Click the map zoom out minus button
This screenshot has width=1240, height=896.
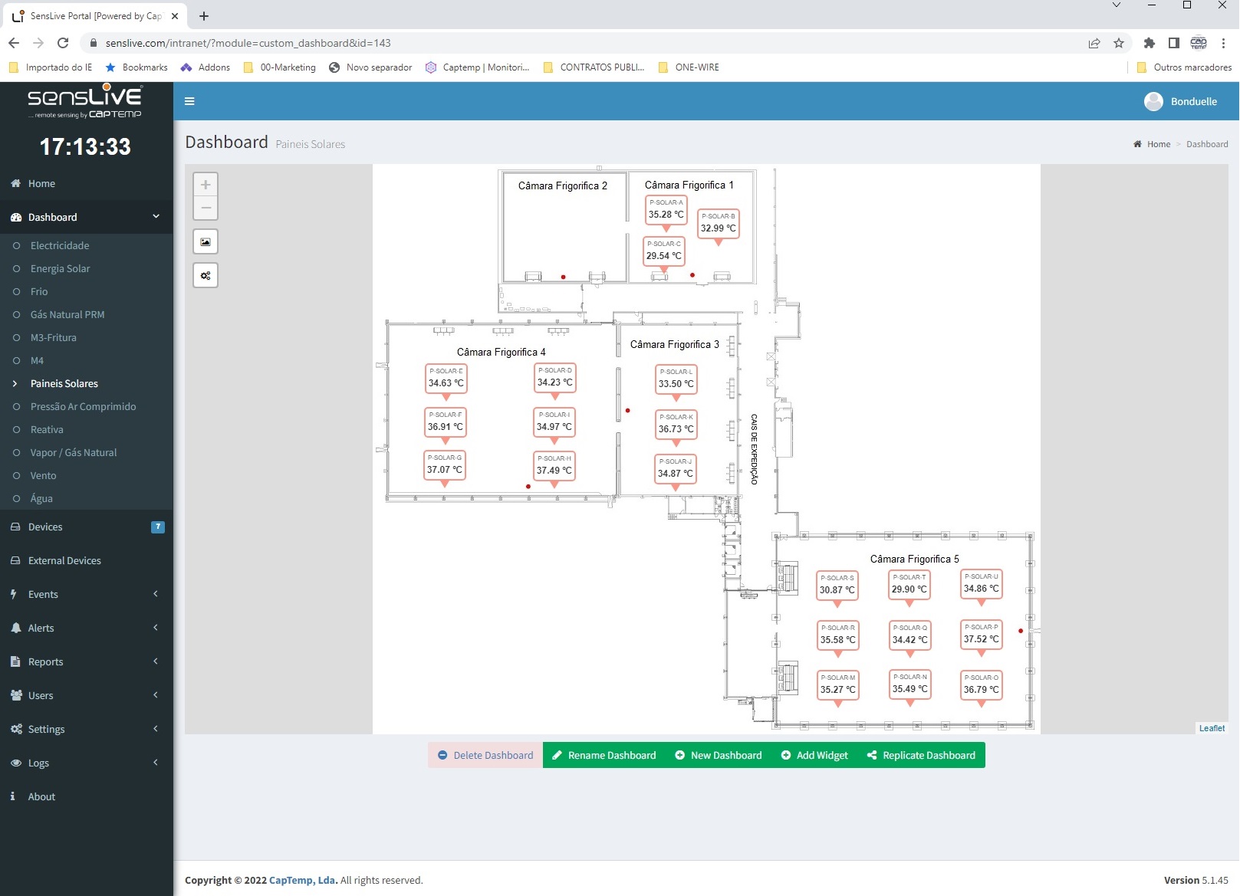point(206,208)
